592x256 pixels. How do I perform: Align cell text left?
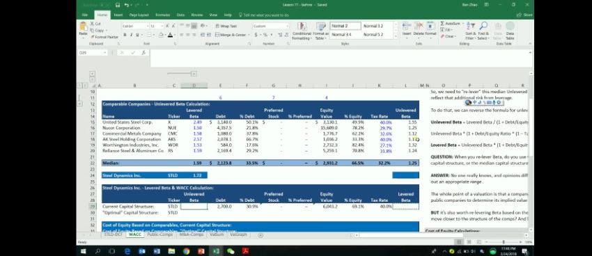(181, 35)
